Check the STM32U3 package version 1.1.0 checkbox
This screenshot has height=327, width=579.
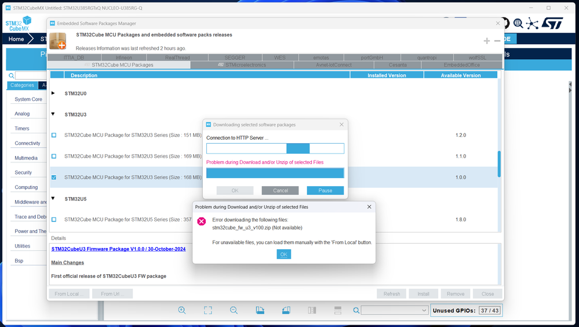[x=54, y=157]
